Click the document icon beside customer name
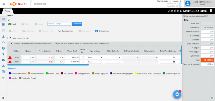The width and height of the screenshot is (215, 101). 211,11
